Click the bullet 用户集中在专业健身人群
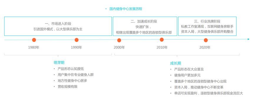 [76, 75]
